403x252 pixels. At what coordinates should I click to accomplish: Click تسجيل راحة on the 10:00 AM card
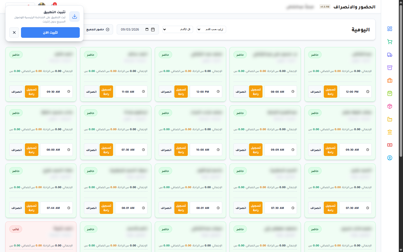[181, 150]
